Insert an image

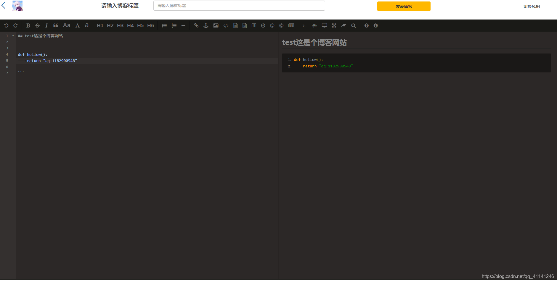coord(216,26)
